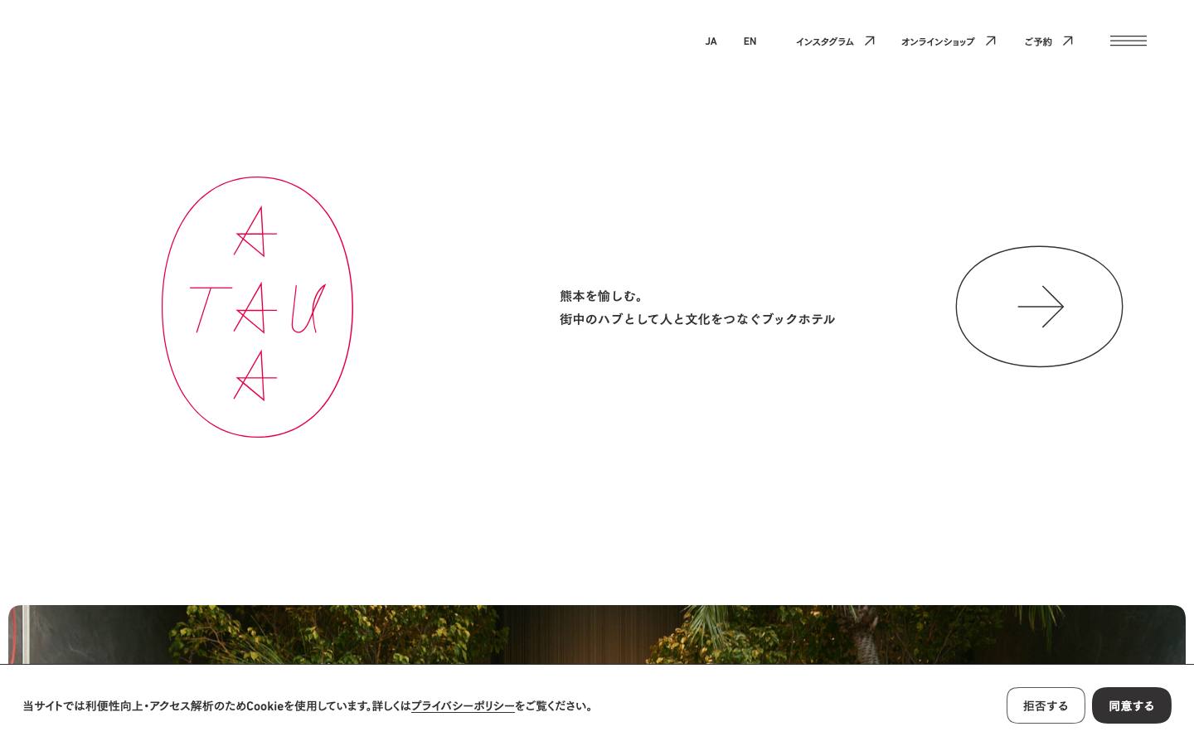Switch language to EN
This screenshot has height=746, width=1194.
[750, 41]
